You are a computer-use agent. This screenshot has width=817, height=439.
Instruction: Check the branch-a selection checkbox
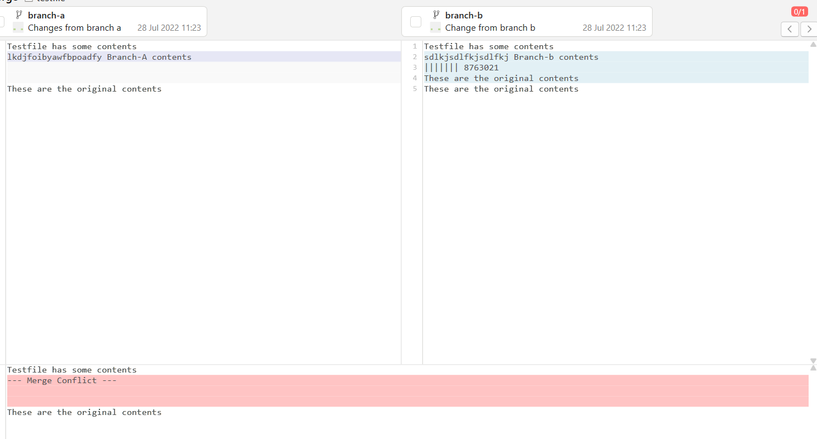pyautogui.click(x=2, y=21)
